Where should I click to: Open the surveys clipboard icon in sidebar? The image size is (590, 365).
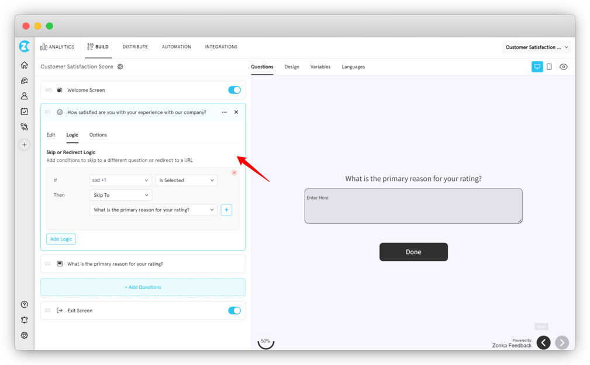point(24,111)
